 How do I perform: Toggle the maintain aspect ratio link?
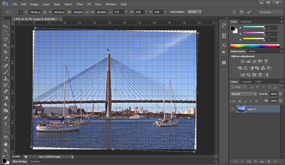click(87, 12)
